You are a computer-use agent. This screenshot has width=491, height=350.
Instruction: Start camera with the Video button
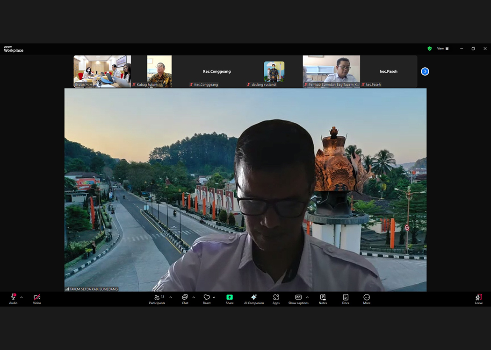(37, 299)
